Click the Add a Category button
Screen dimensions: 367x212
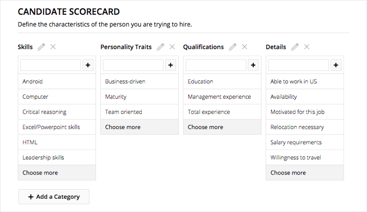[x=54, y=197]
